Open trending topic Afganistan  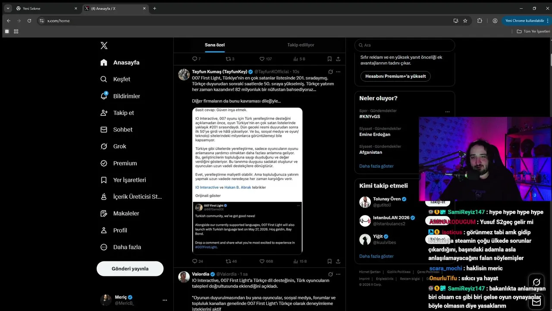point(371,152)
